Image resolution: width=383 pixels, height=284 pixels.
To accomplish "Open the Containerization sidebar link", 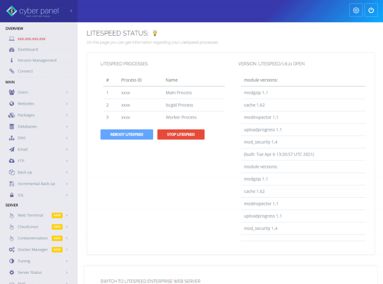I will coord(33,238).
